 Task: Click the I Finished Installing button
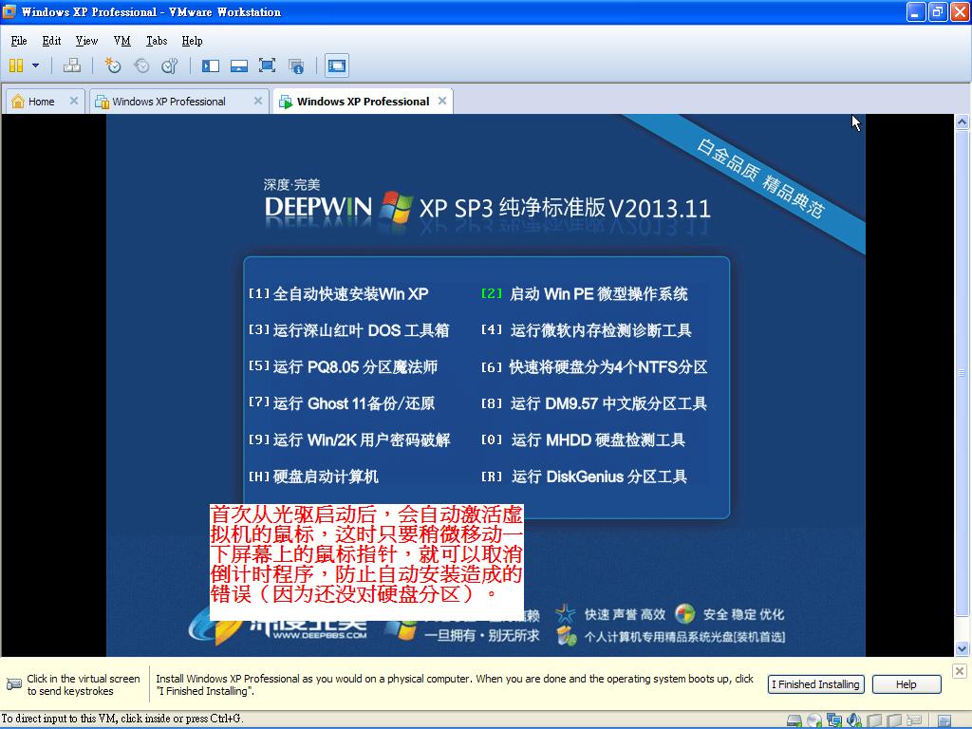click(816, 684)
